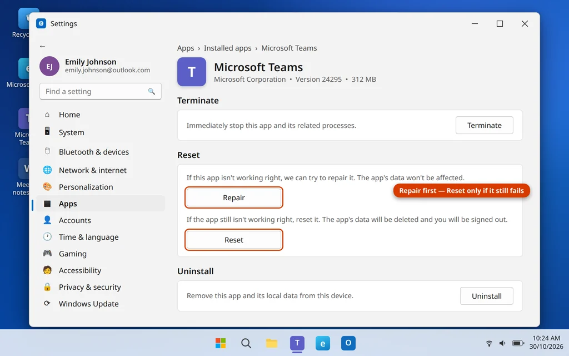Click the Wi-Fi icon in system tray
Screen dimensions: 569x356
489,343
